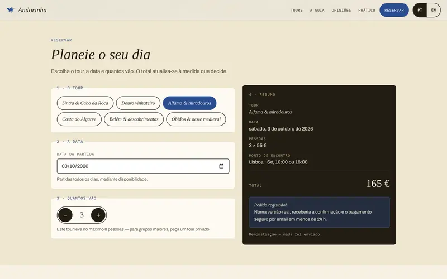Choose the Belém & descobrimentos tour

(134, 119)
